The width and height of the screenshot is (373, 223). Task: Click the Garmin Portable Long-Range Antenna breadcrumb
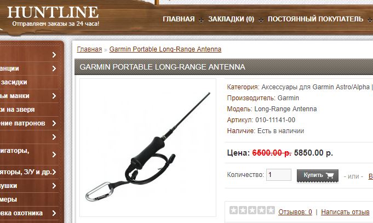165,49
